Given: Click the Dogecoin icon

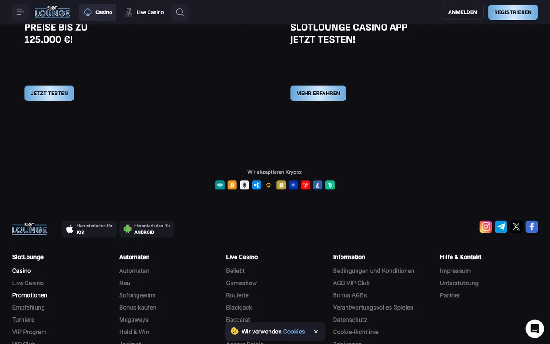Looking at the screenshot, I should pyautogui.click(x=281, y=185).
